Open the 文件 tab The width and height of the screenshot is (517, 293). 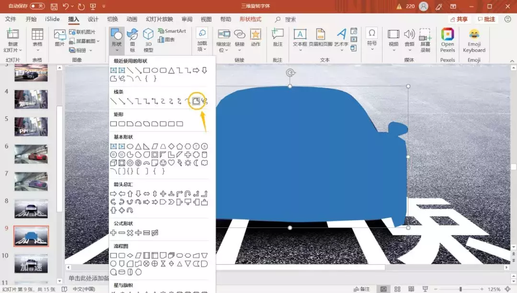tap(11, 19)
